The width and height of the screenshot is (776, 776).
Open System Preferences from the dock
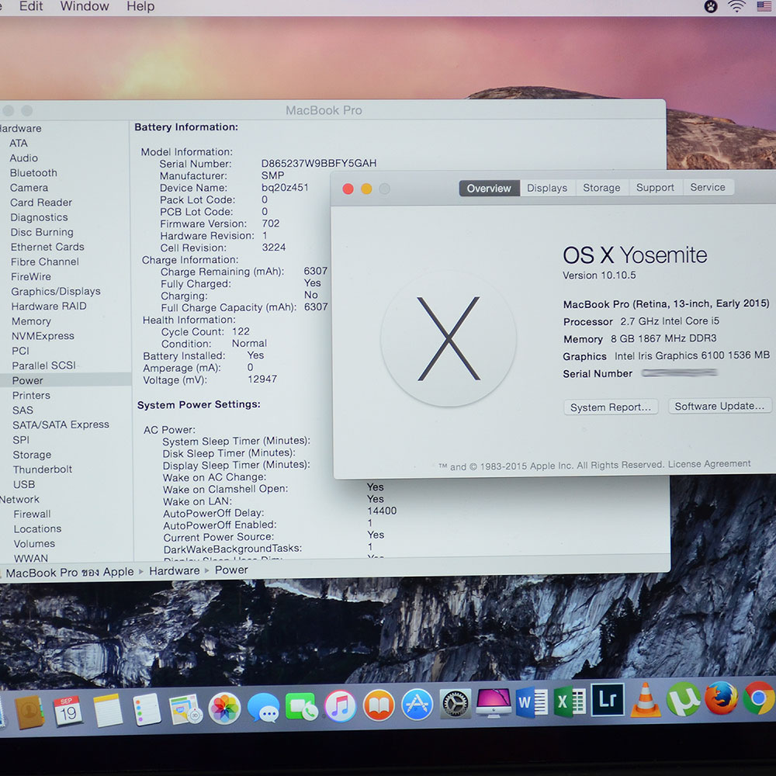(x=456, y=704)
